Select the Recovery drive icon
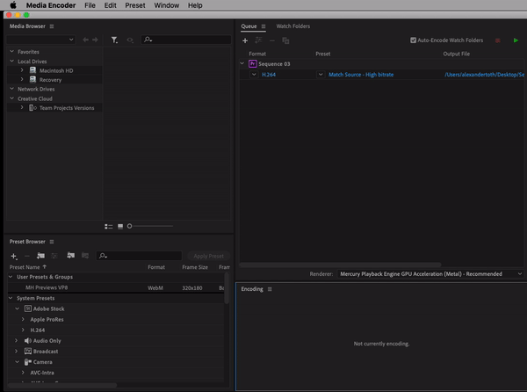This screenshot has height=392, width=527. [32, 80]
